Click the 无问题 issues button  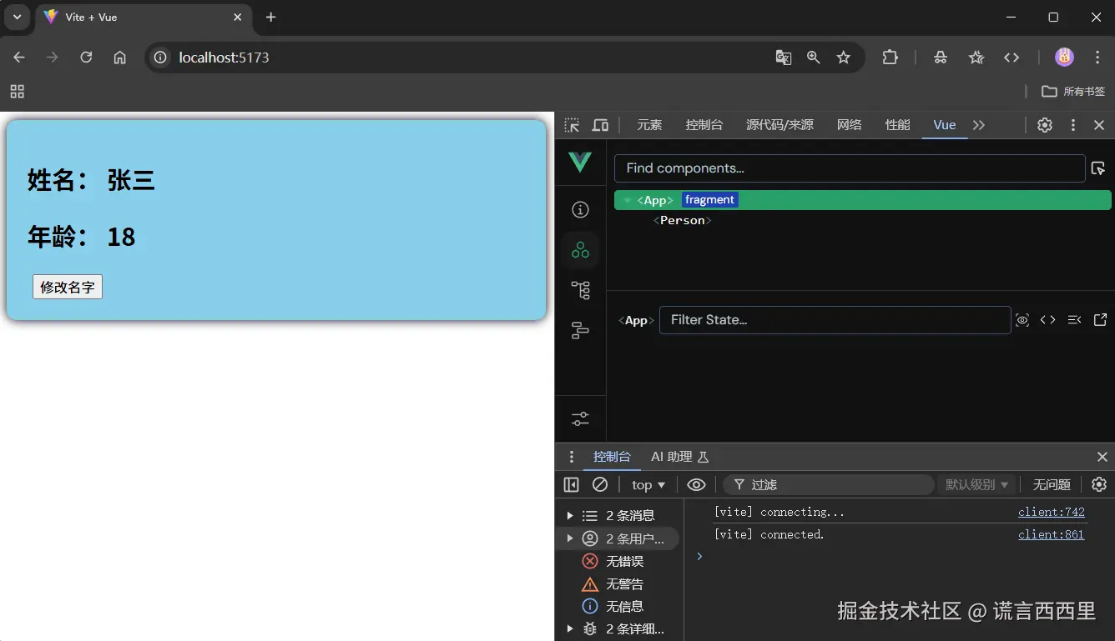(x=1052, y=484)
